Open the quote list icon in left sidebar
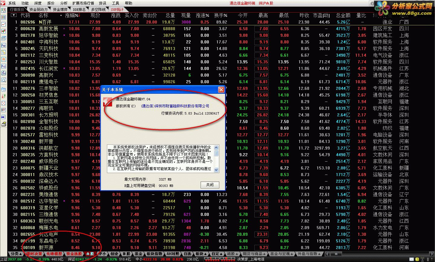This screenshot has height=262, width=435. click(x=3, y=10)
